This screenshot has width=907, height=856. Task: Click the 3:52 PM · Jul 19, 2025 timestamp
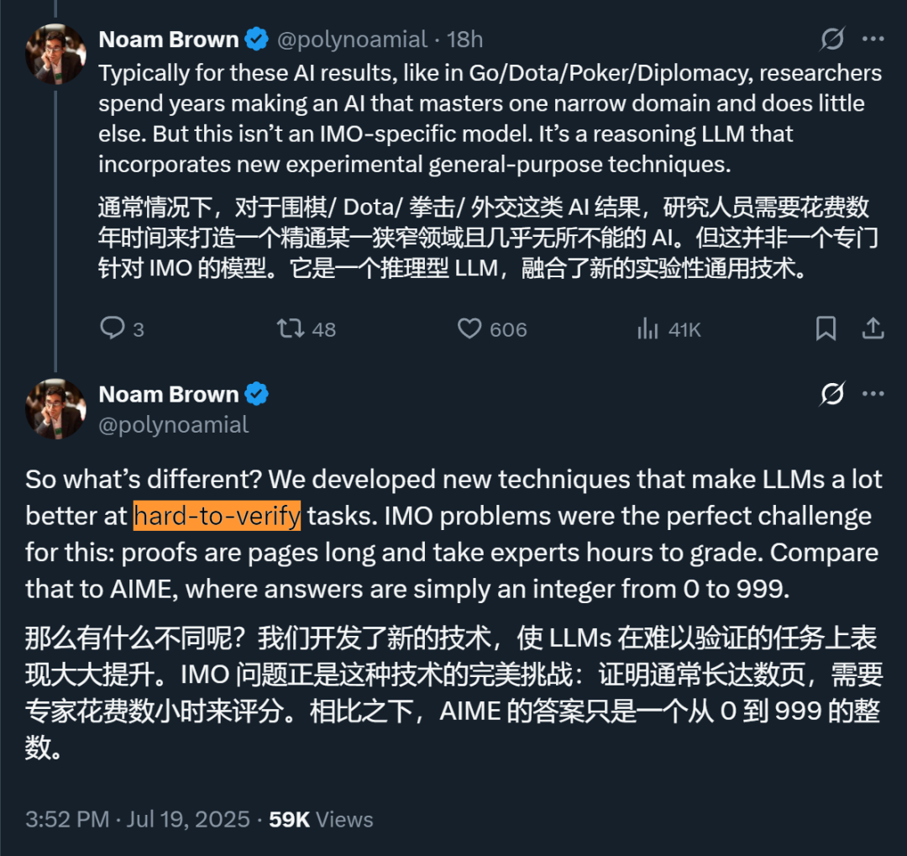pyautogui.click(x=138, y=819)
